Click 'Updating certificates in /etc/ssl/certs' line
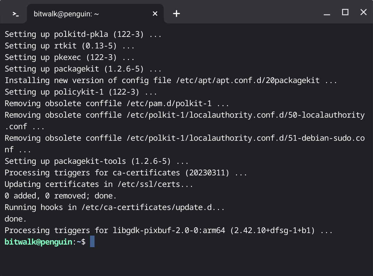 99,184
